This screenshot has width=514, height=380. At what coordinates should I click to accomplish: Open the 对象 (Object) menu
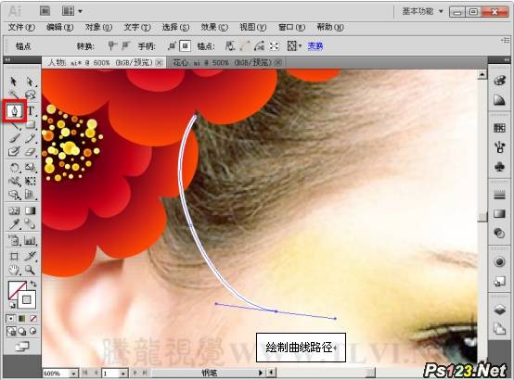98,27
